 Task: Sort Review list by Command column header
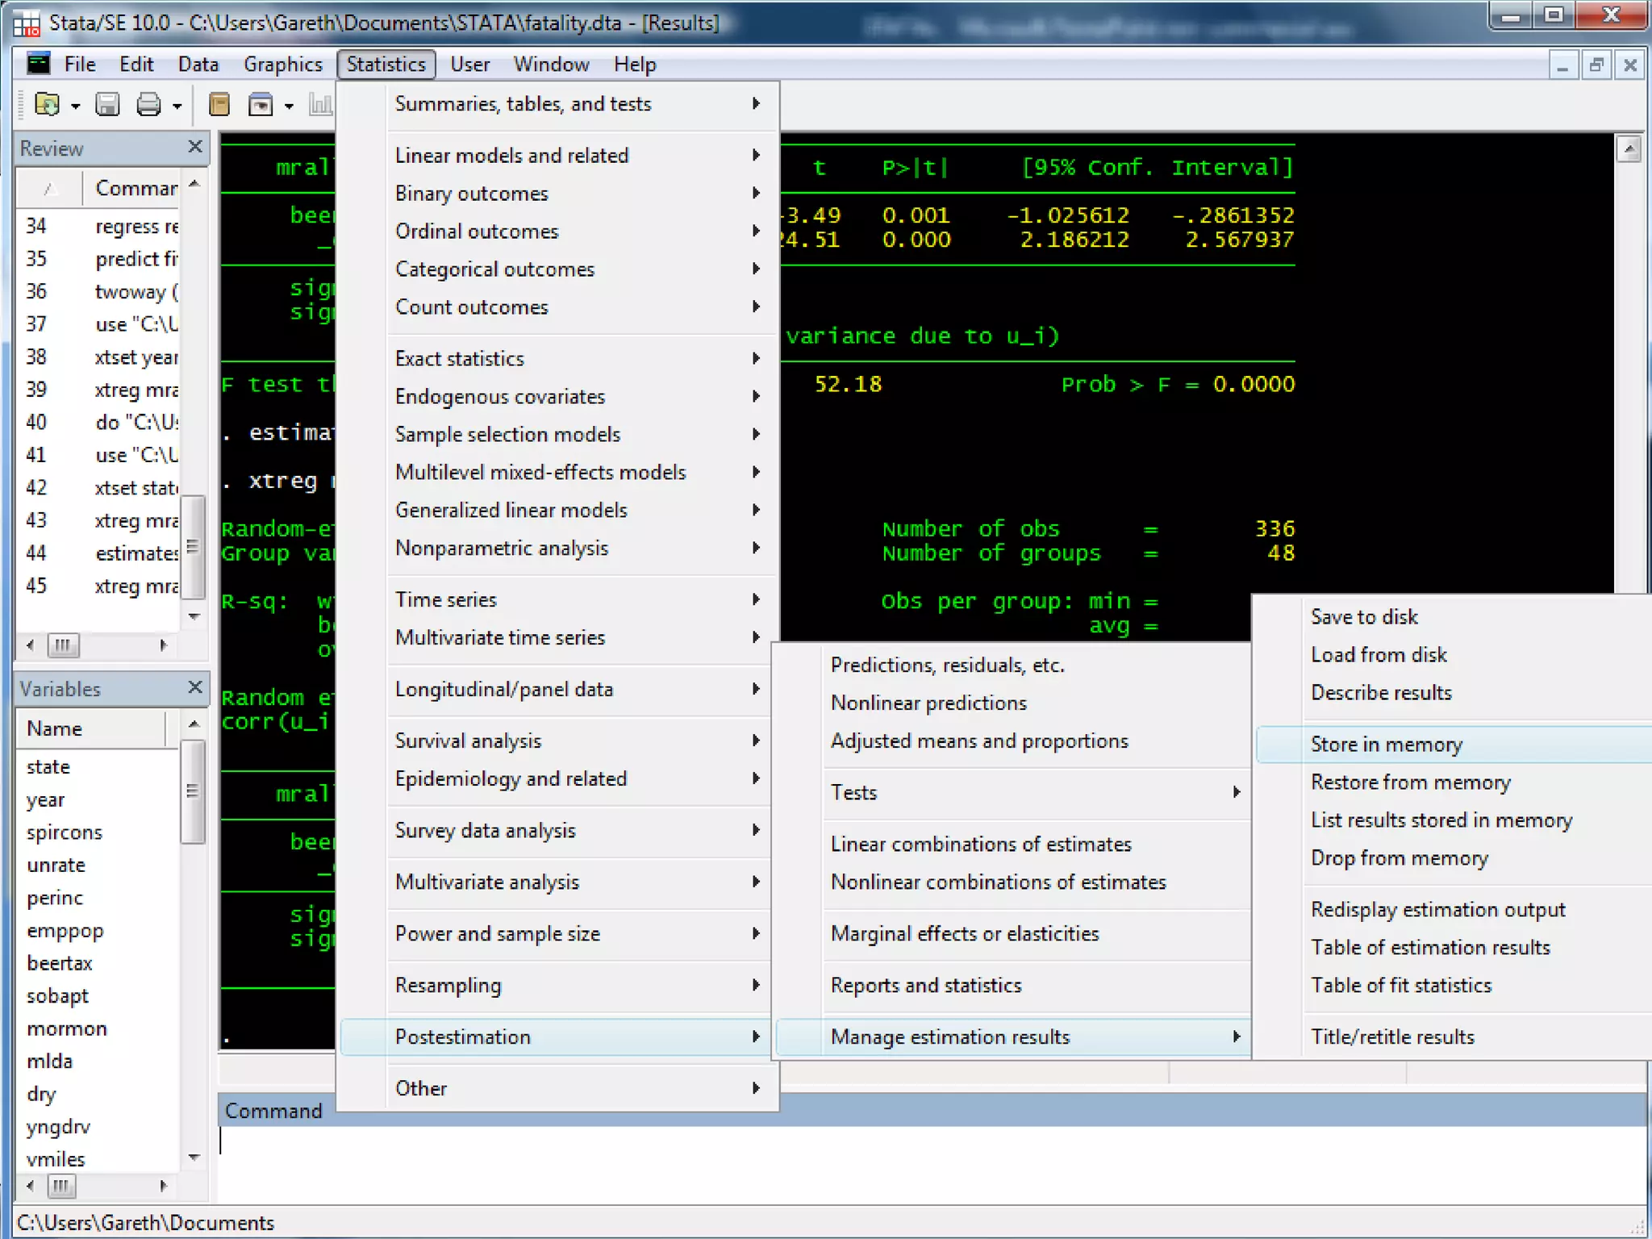tap(136, 188)
